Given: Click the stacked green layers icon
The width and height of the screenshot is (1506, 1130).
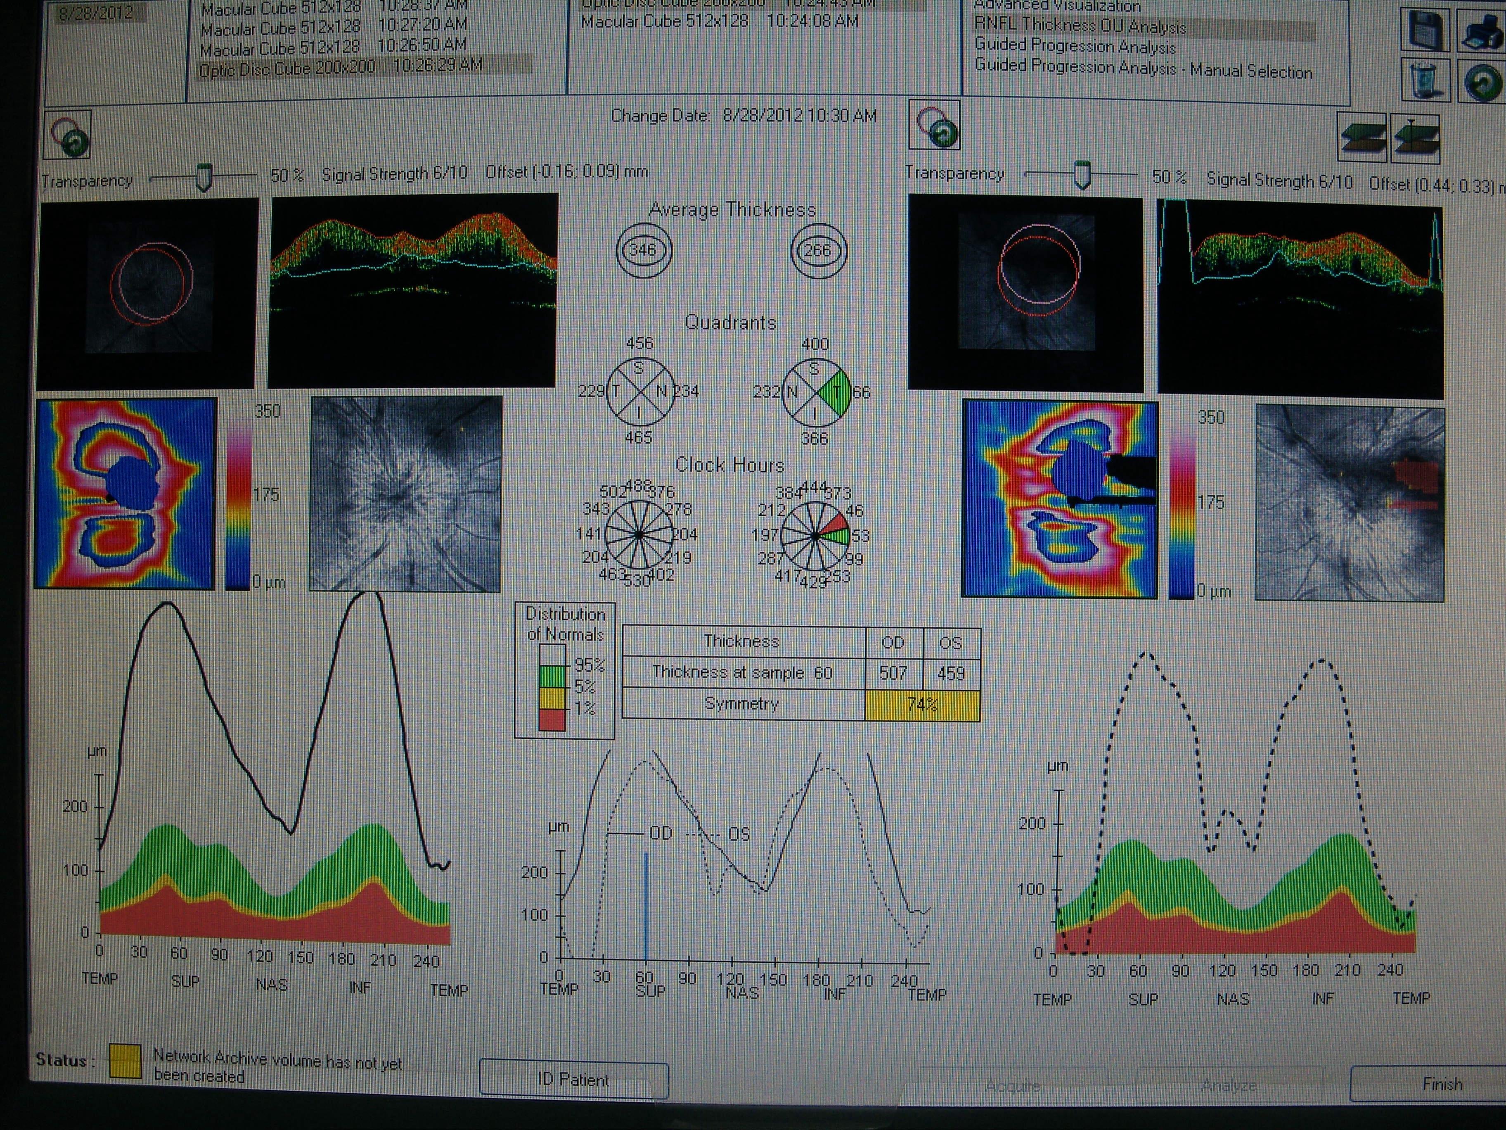Looking at the screenshot, I should [1362, 138].
